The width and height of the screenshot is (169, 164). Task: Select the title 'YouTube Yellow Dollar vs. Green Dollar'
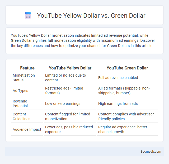[x=91, y=16]
